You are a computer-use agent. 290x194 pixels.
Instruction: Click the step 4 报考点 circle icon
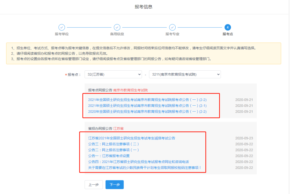click(227, 27)
